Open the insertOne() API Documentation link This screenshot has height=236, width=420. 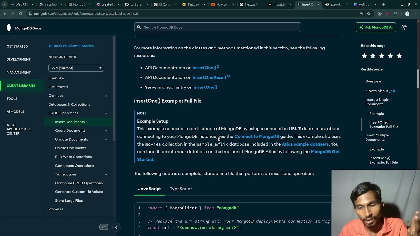coord(205,68)
